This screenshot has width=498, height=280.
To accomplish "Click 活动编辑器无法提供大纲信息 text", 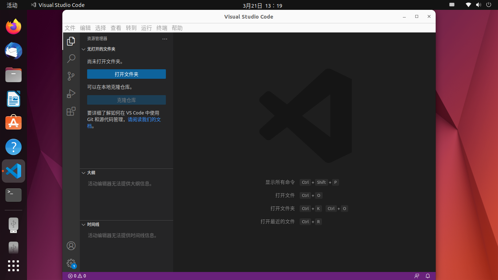I will [120, 184].
